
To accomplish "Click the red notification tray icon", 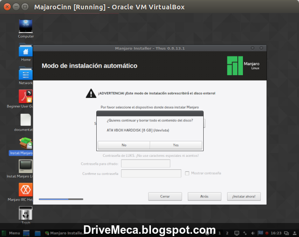I will point(267,233).
